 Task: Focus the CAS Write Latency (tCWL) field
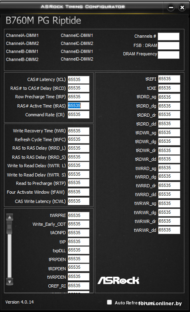click(78, 201)
